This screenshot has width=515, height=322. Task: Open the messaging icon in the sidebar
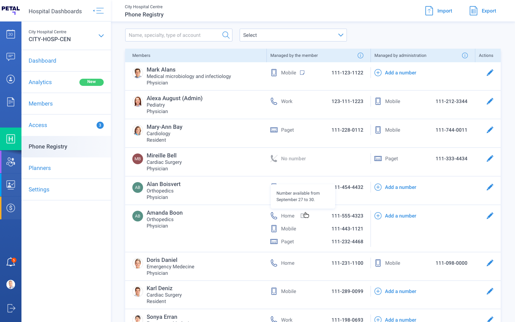11,57
